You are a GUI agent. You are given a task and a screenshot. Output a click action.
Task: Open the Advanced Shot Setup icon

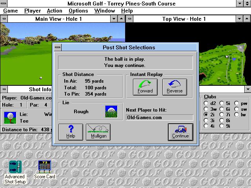point(15,167)
